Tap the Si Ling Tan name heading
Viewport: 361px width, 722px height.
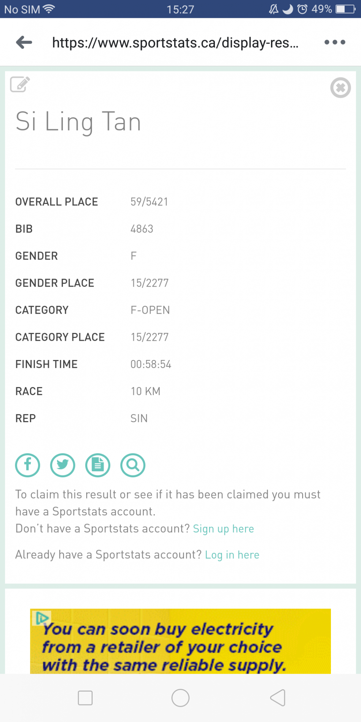[x=78, y=122]
